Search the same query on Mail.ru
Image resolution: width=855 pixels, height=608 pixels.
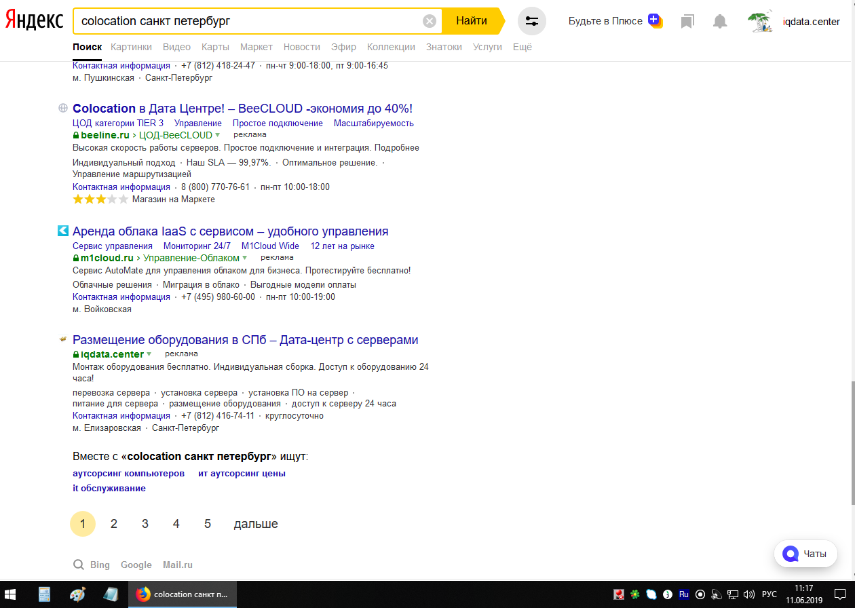pos(178,565)
